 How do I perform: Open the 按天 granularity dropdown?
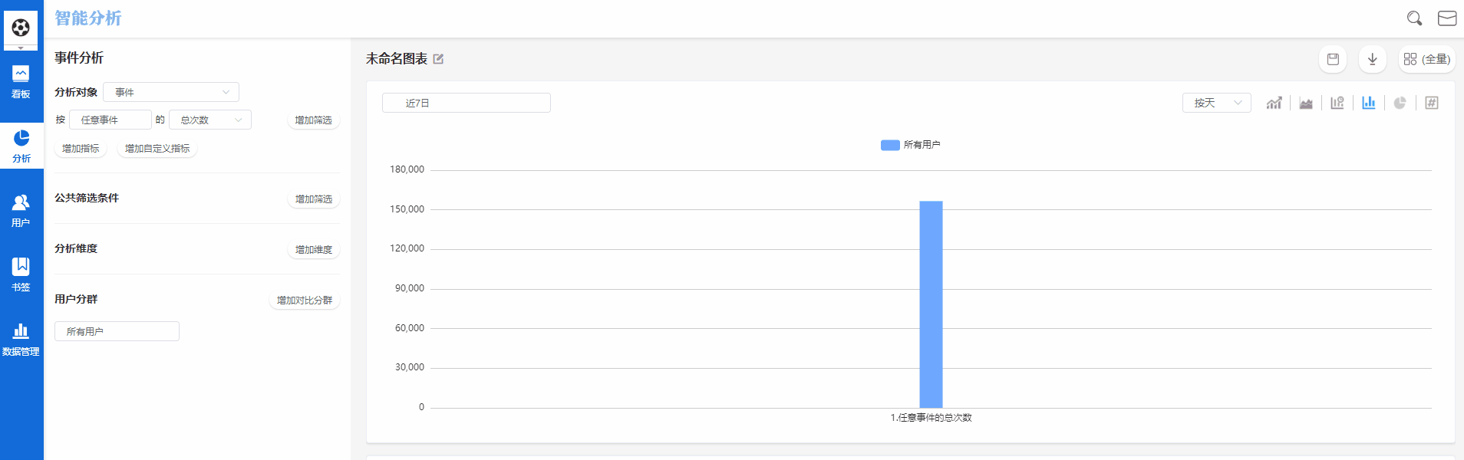pyautogui.click(x=1217, y=103)
